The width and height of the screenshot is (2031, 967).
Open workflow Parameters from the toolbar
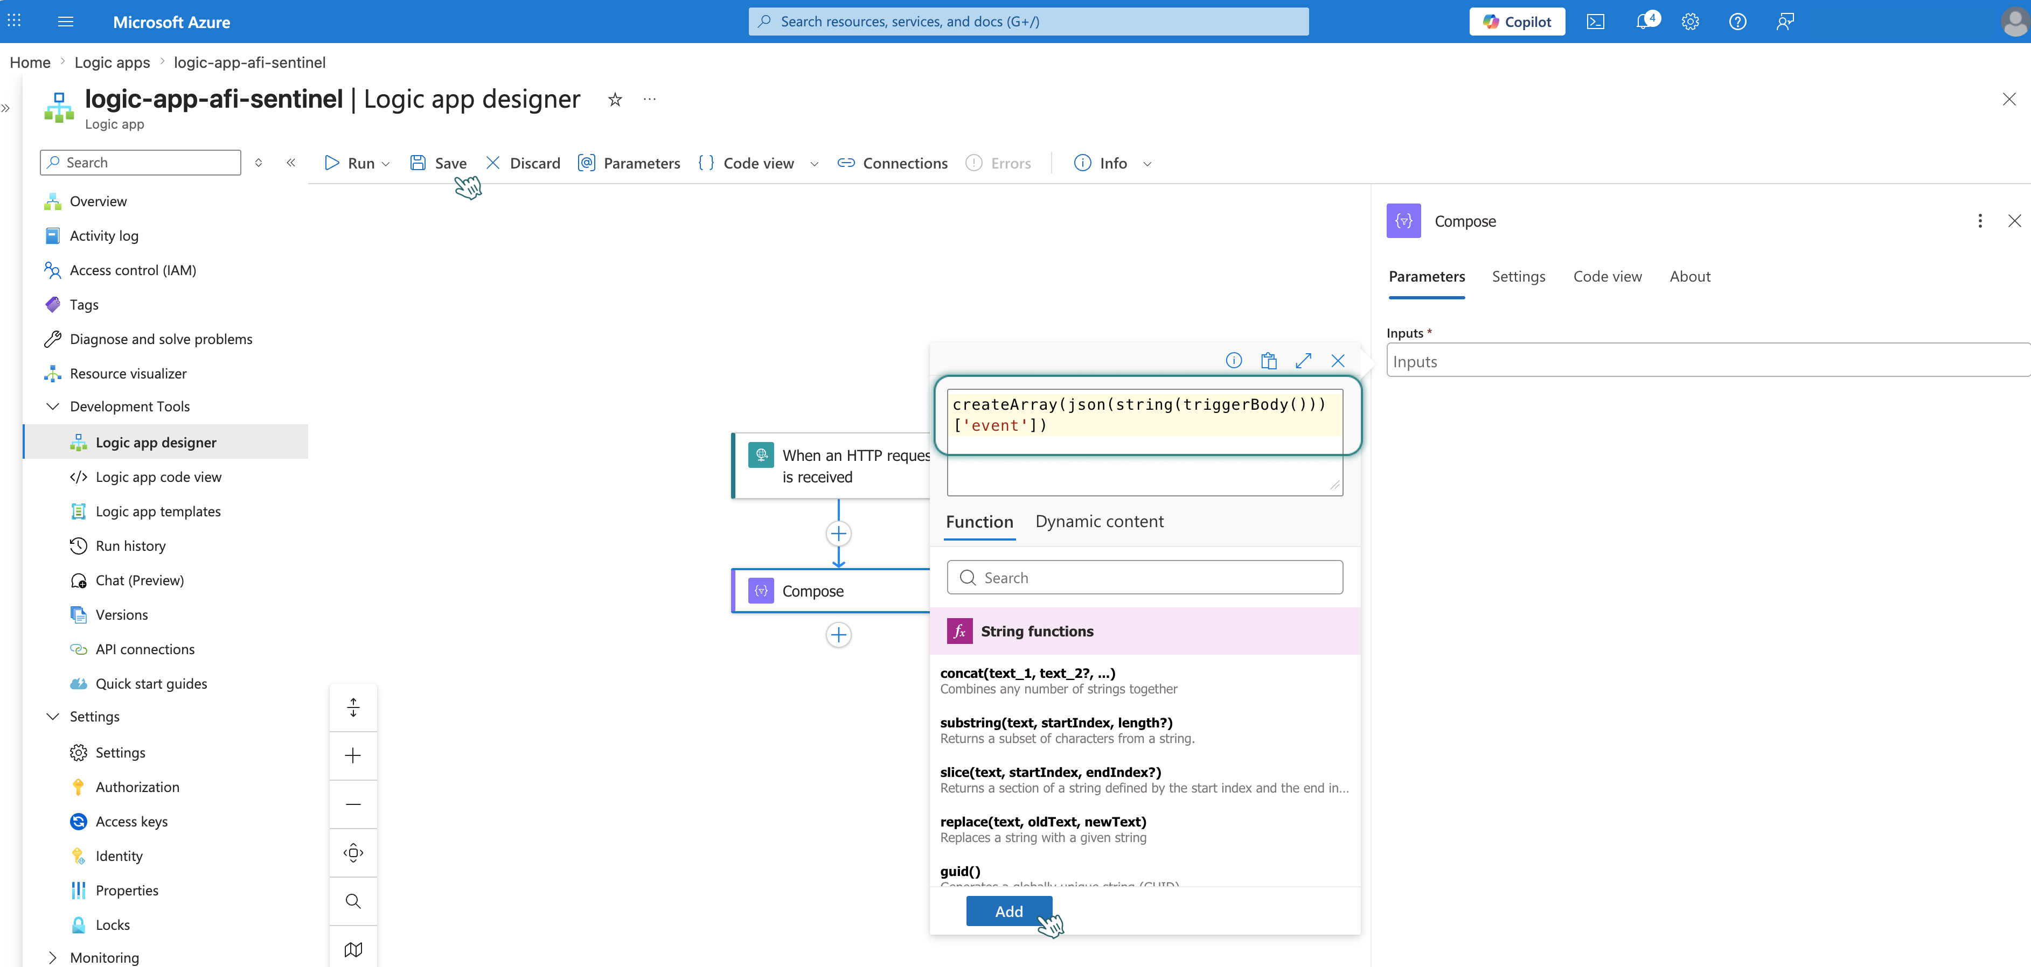pos(629,163)
